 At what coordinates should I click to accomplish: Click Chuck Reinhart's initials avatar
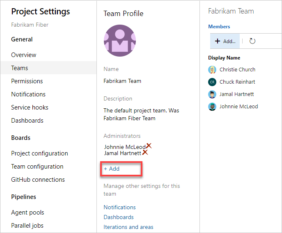point(212,82)
